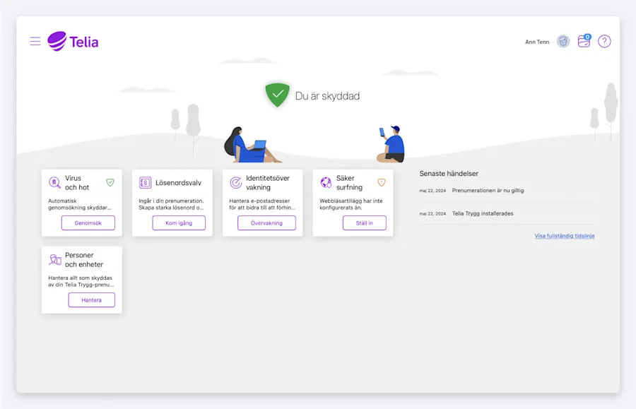Open notifications via the badge icon showing 0
636x409 pixels.
pyautogui.click(x=583, y=41)
